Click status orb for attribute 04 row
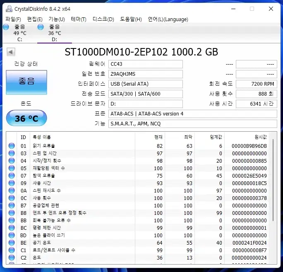This screenshot has height=272, width=283. click(x=12, y=161)
